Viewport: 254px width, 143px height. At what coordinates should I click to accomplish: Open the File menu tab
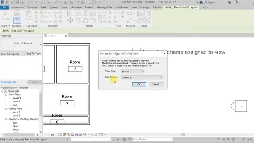[4, 8]
